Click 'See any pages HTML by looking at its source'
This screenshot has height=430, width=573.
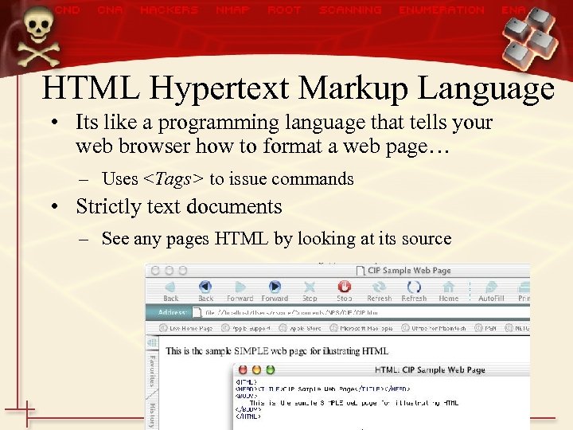pos(277,239)
